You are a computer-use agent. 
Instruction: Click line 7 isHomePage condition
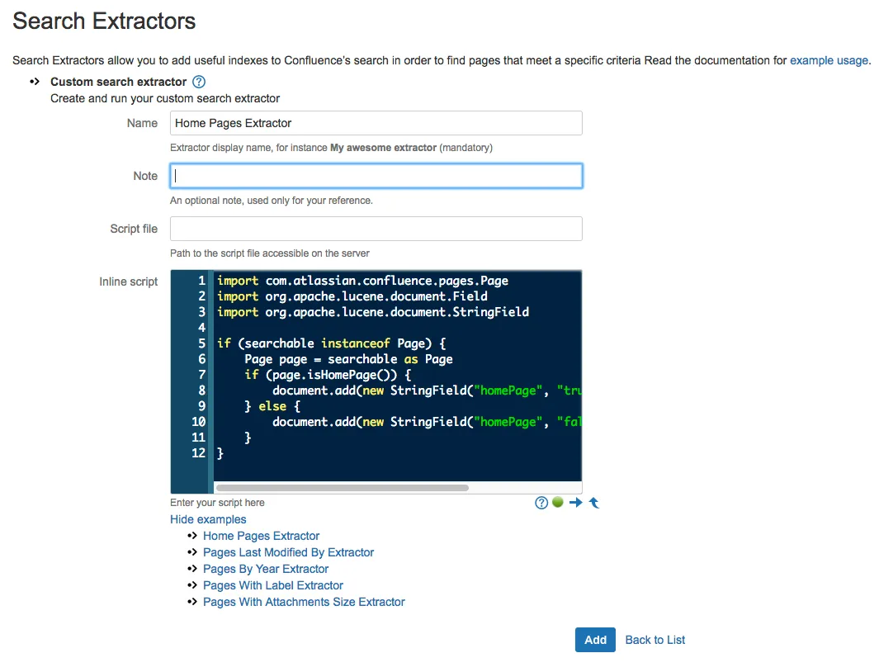pyautogui.click(x=328, y=375)
